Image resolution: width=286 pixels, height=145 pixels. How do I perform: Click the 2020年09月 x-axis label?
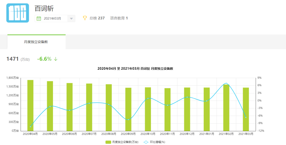(x=128, y=134)
